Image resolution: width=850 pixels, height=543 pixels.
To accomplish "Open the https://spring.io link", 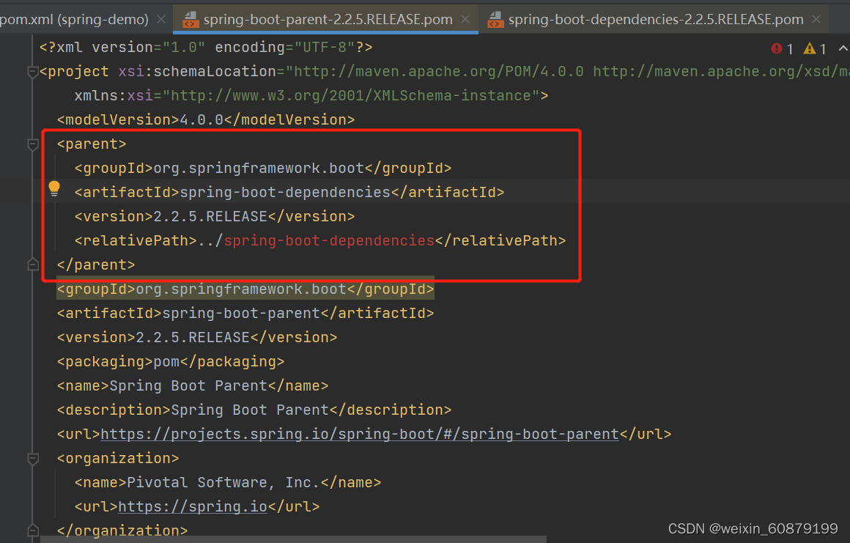I will 192,506.
